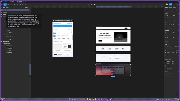Add an Effect with the plus icon
The image size is (180, 101).
[178, 72]
